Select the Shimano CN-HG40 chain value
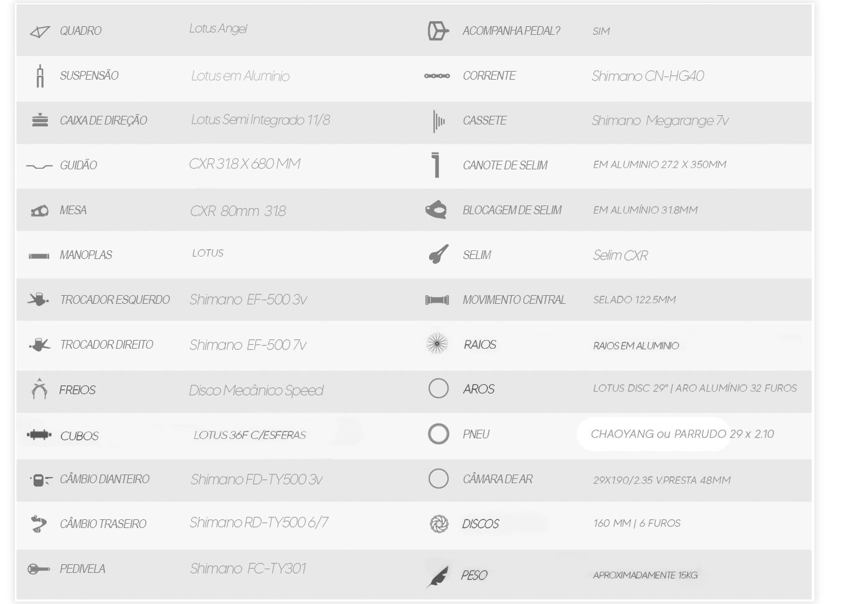 tap(648, 76)
